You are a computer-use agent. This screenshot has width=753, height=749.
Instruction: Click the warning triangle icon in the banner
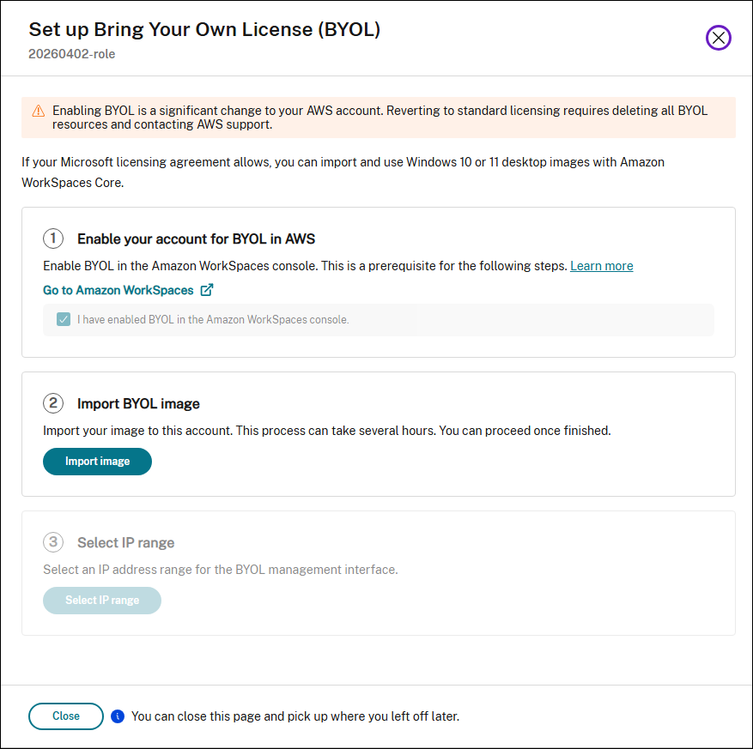click(39, 112)
